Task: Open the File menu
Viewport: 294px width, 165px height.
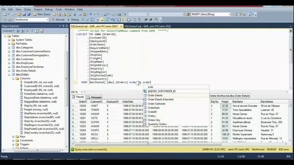Action: (3, 9)
